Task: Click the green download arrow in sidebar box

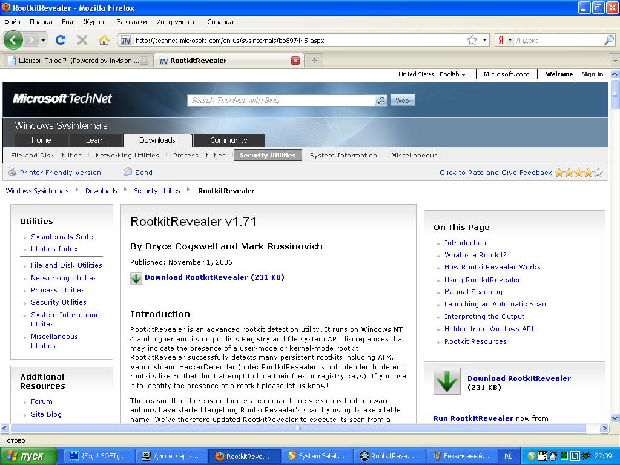Action: click(447, 381)
